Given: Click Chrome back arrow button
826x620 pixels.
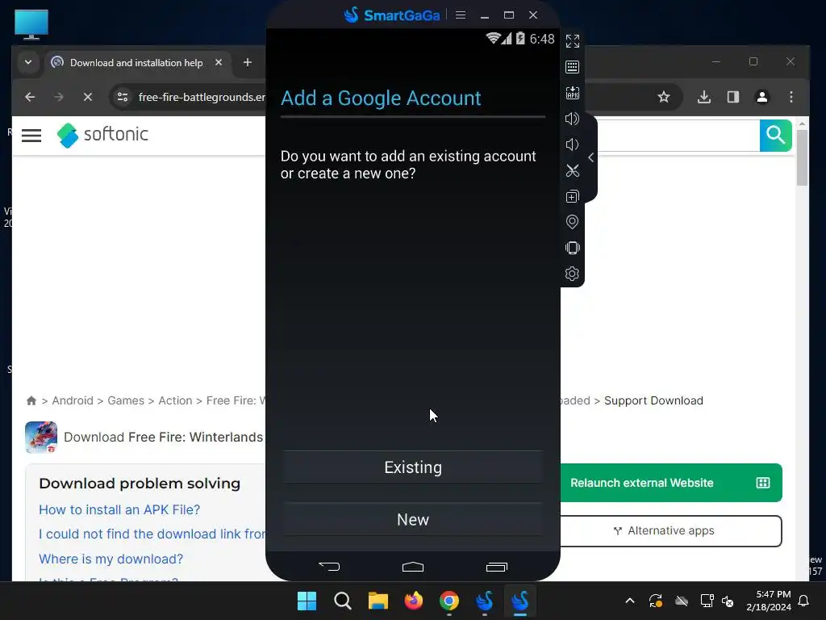Looking at the screenshot, I should click(30, 97).
